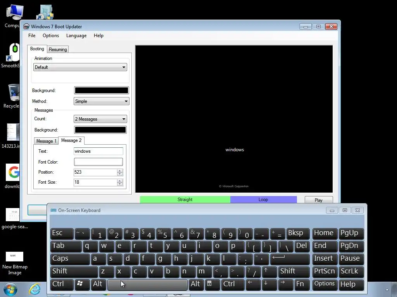Tap the PrtScn key
Screen dimensions: 397x297
[325, 272]
